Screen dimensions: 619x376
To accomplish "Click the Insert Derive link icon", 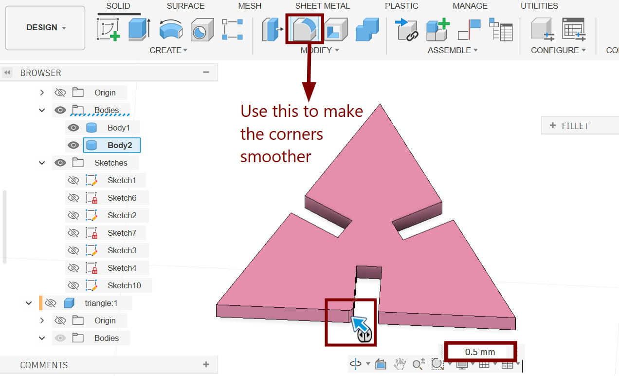I will tap(407, 30).
